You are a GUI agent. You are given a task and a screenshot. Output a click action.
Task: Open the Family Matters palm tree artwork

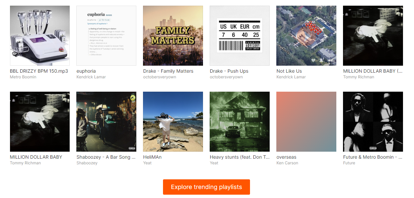coord(173,36)
